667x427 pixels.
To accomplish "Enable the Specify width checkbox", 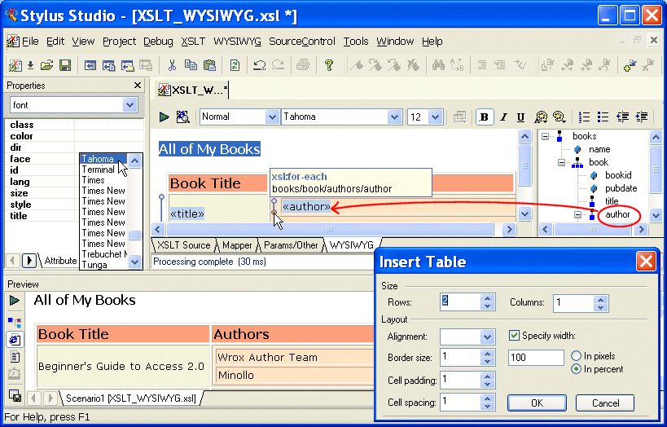I will pyautogui.click(x=514, y=336).
